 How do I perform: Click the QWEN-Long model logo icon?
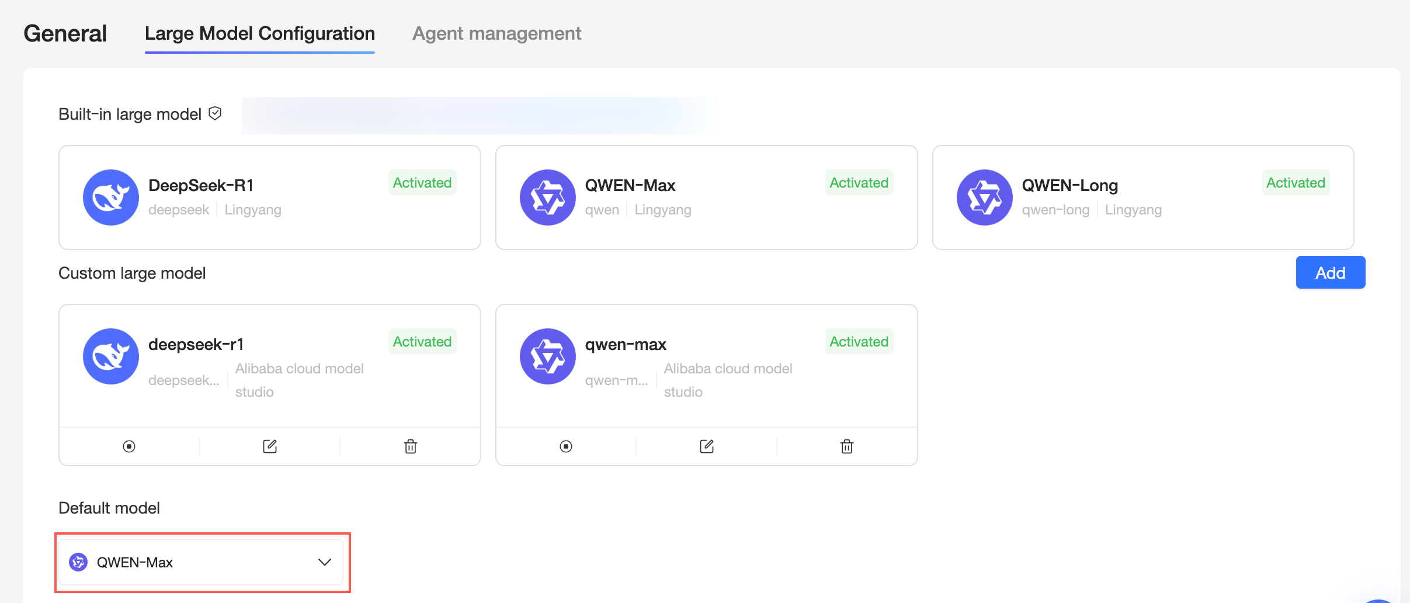[x=985, y=197]
